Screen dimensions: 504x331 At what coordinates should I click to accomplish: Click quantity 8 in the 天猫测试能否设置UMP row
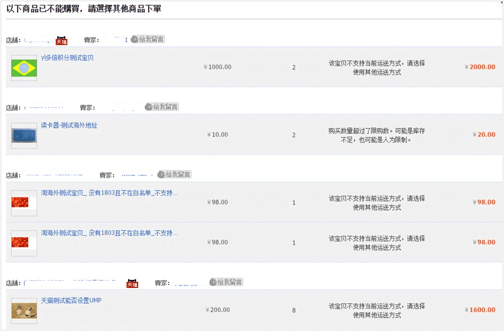point(294,310)
